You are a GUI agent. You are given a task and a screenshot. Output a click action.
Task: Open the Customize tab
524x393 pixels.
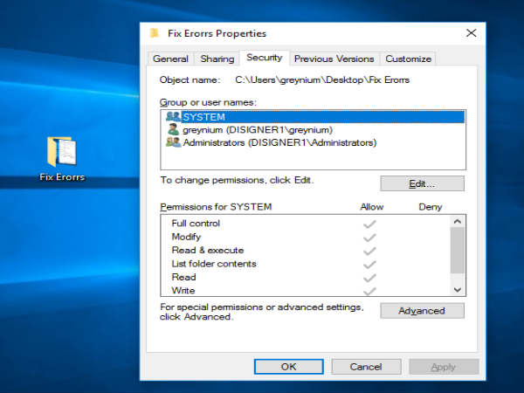[x=408, y=59]
